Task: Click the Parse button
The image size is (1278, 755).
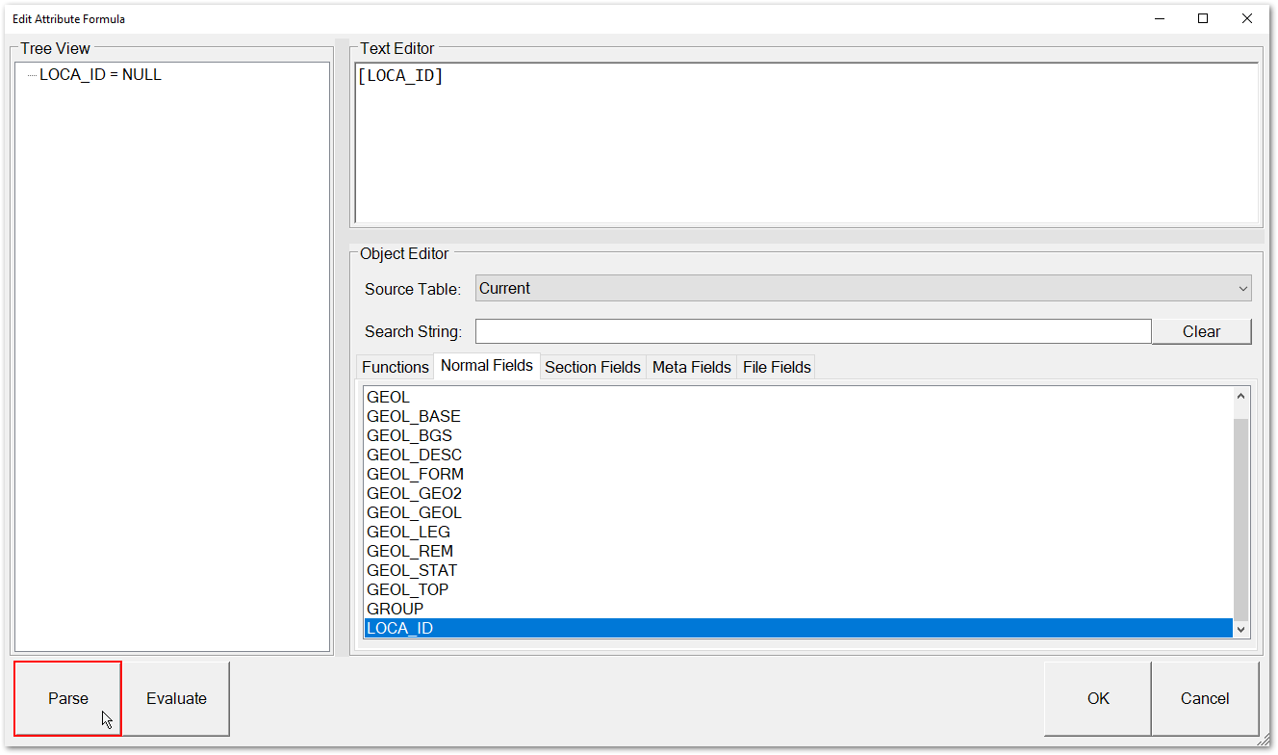Action: tap(68, 698)
